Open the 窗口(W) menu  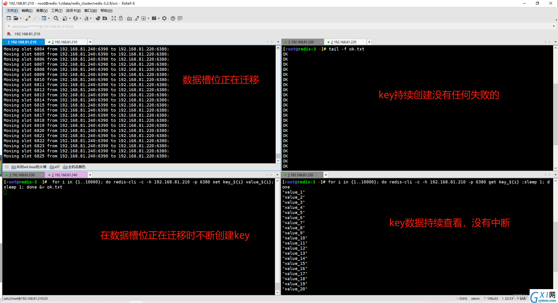click(91, 11)
